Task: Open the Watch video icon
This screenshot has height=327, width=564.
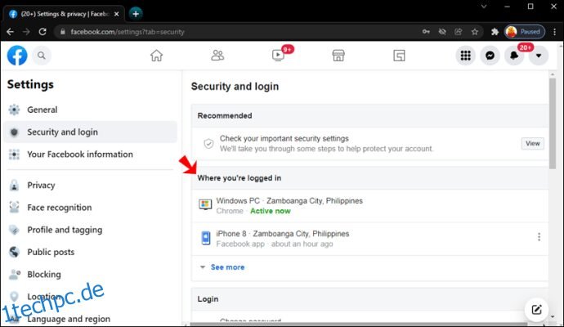Action: [x=278, y=56]
